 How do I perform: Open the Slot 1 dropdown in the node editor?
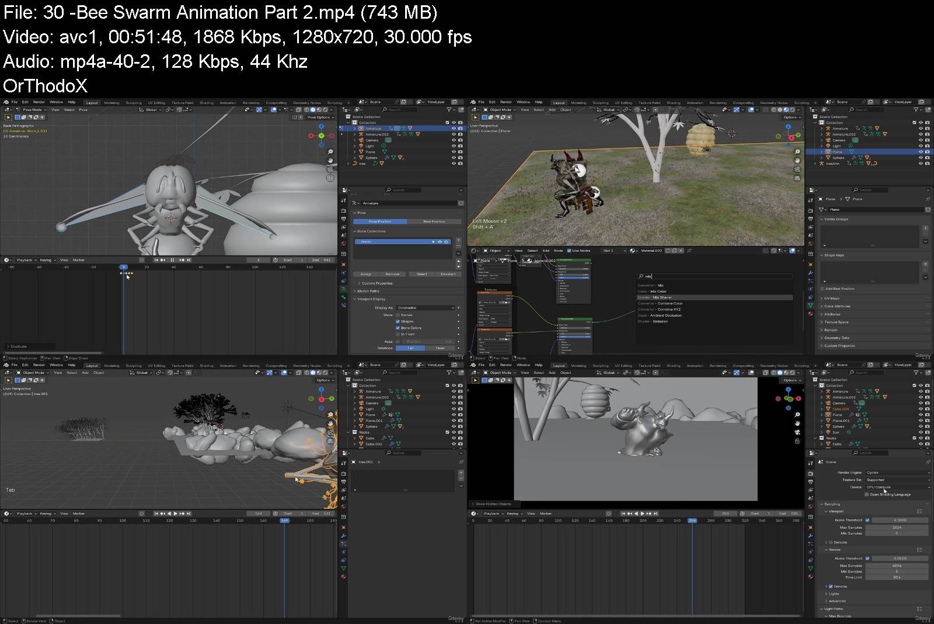(x=613, y=251)
